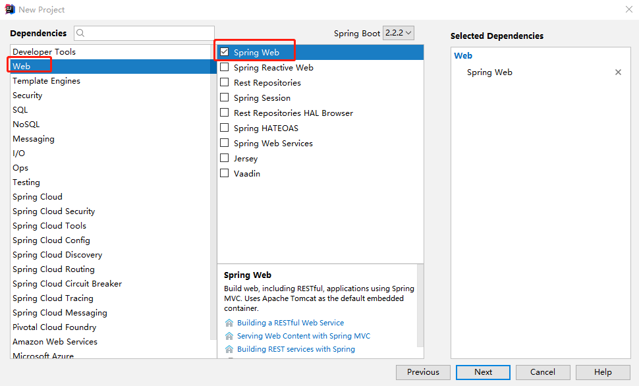Click home icon beside Building a RESTful Web Service

point(229,323)
